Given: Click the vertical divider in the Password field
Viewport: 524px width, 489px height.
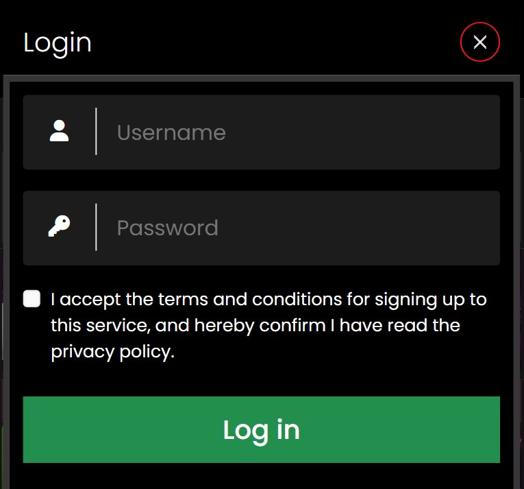Looking at the screenshot, I should click(x=97, y=227).
